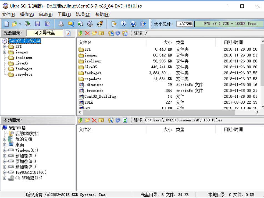Screen dimensions: 264x198
Task: Click the Compress ISO disc icon
Action: tap(80, 24)
